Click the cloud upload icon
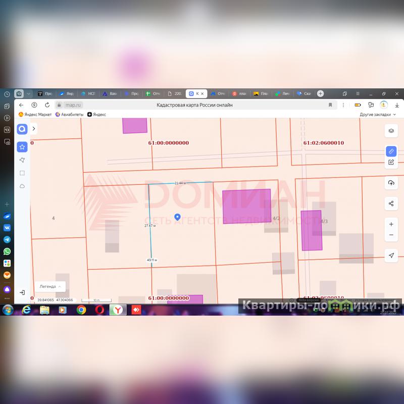Screen dimensions: 404x404 [391, 183]
